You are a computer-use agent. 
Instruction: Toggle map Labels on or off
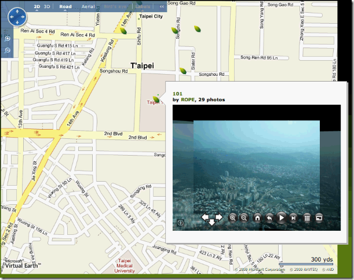(x=143, y=6)
